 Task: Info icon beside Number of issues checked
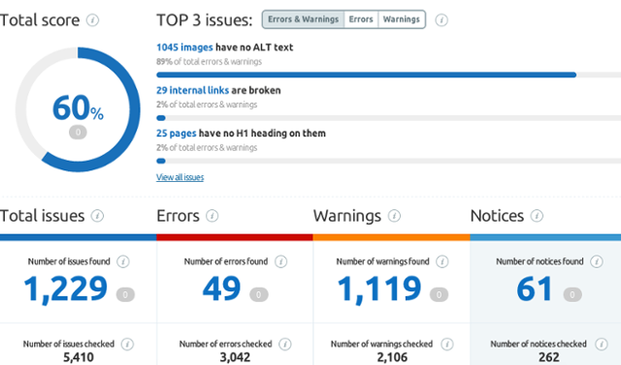[127, 344]
